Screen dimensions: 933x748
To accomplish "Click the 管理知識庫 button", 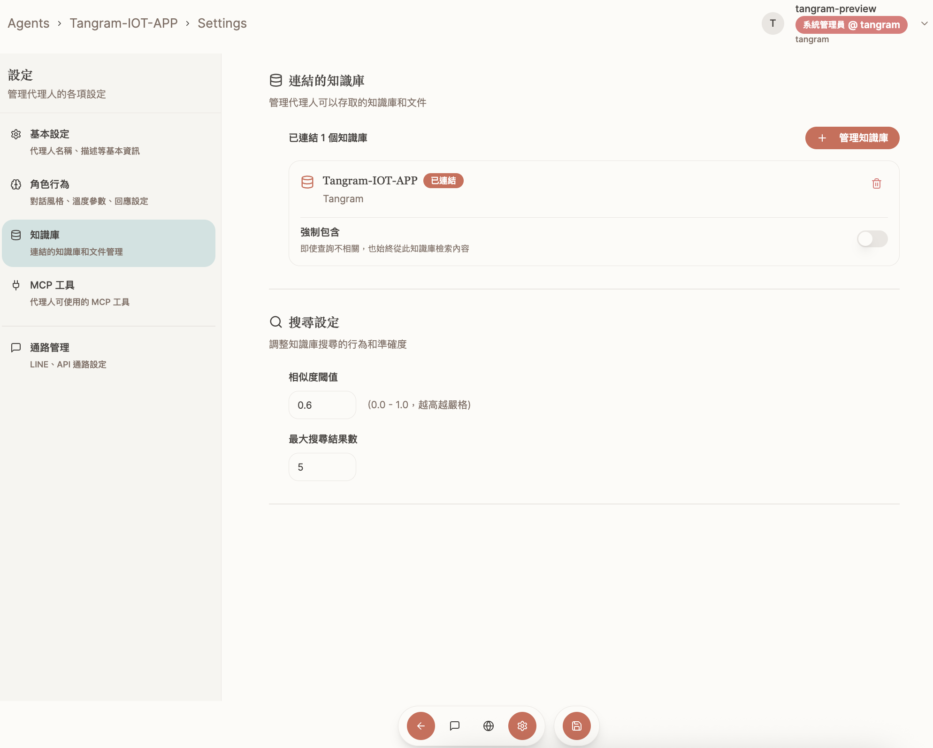I will click(852, 138).
